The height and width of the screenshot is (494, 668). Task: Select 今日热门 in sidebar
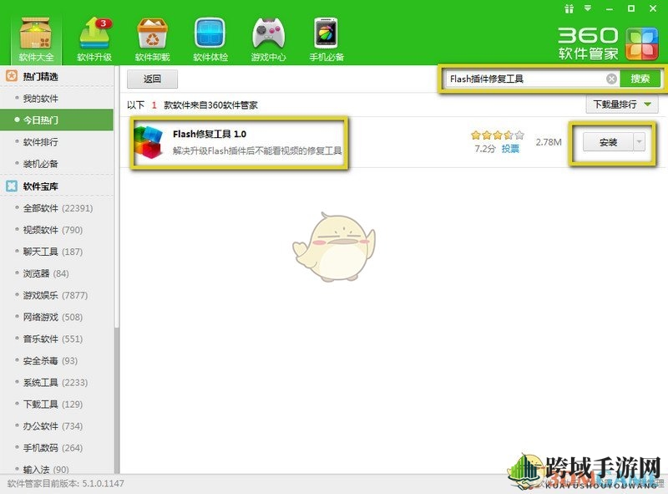(57, 120)
